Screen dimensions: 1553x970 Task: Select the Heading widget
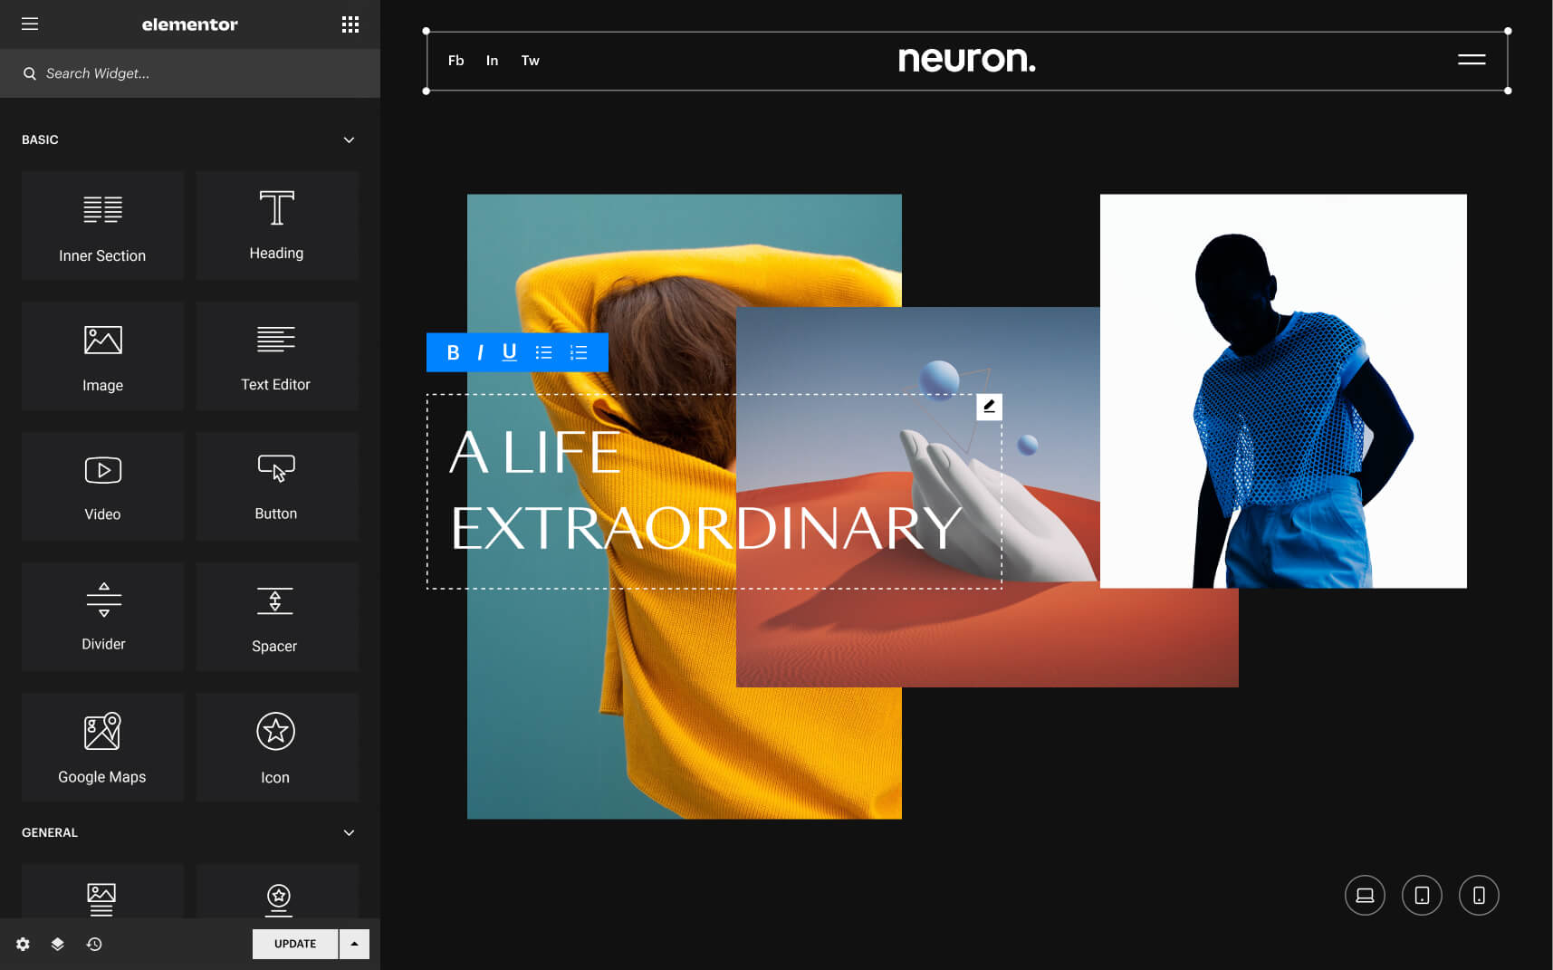(276, 226)
